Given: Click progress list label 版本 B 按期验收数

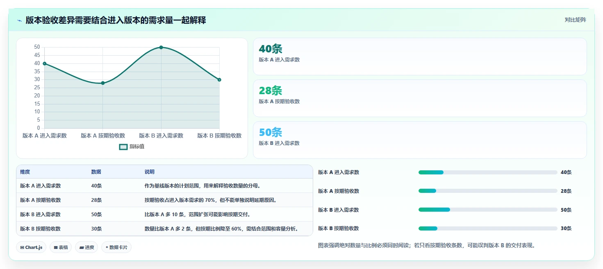Looking at the screenshot, I should click(339, 228).
